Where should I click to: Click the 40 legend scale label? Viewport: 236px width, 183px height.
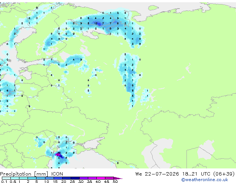coord(98,182)
